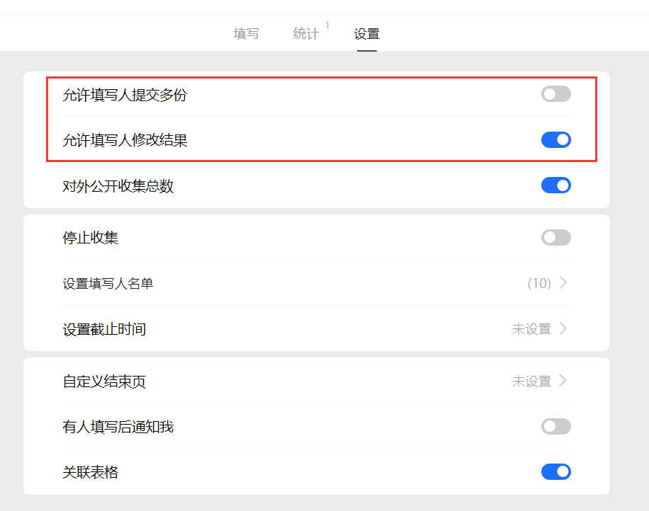Enable the 有人填写后通知我 switch

(x=555, y=426)
